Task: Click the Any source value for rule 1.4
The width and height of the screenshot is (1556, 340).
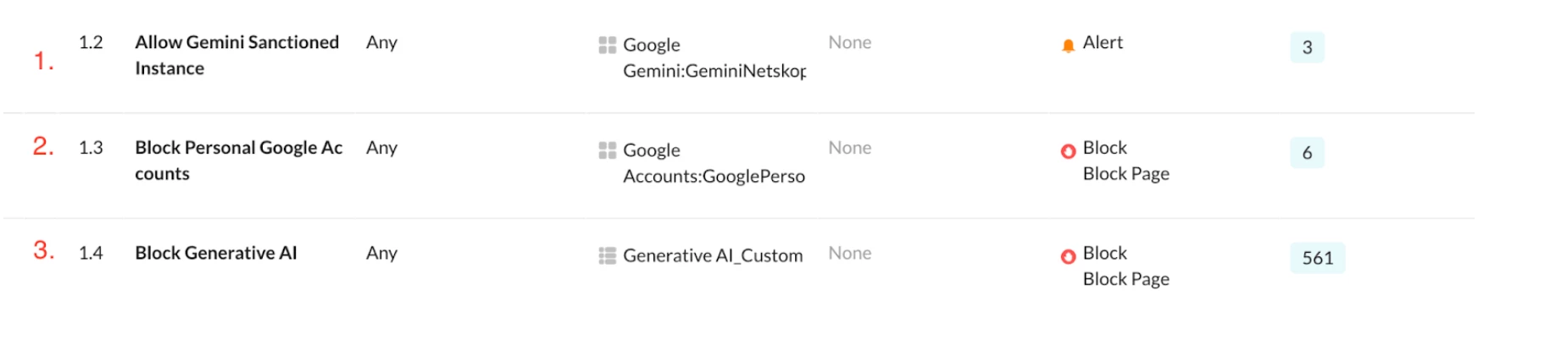Action: 381,253
